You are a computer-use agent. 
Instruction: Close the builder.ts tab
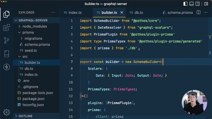pyautogui.click(x=122, y=13)
